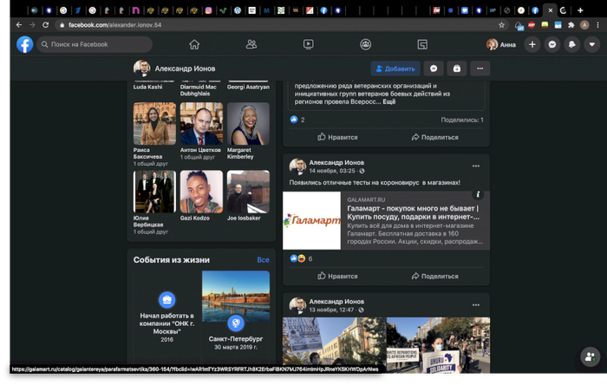Screen dimensions: 607x385
Task: Open the Анна profile tab
Action: [x=500, y=44]
